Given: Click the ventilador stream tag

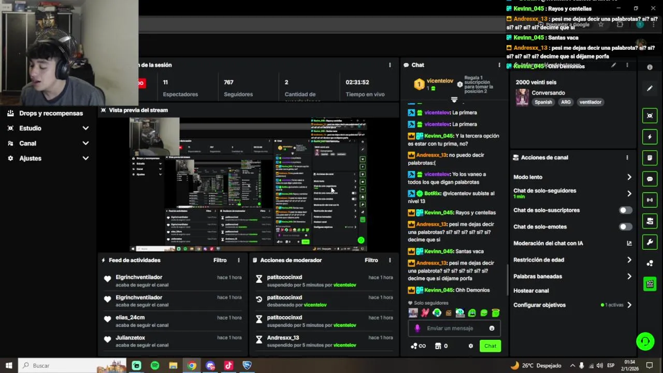Looking at the screenshot, I should pyautogui.click(x=590, y=102).
